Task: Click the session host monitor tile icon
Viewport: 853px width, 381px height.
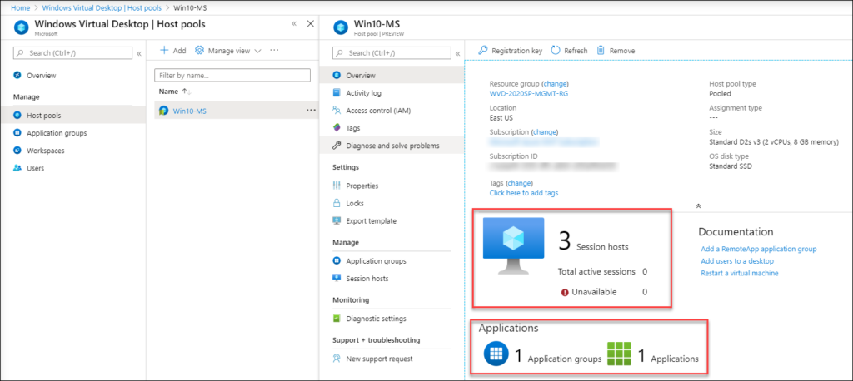Action: coord(513,245)
